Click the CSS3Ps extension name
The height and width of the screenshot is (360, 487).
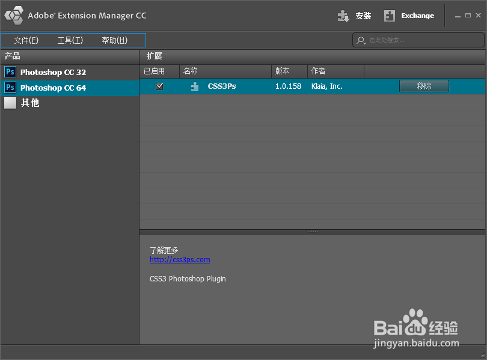point(222,86)
